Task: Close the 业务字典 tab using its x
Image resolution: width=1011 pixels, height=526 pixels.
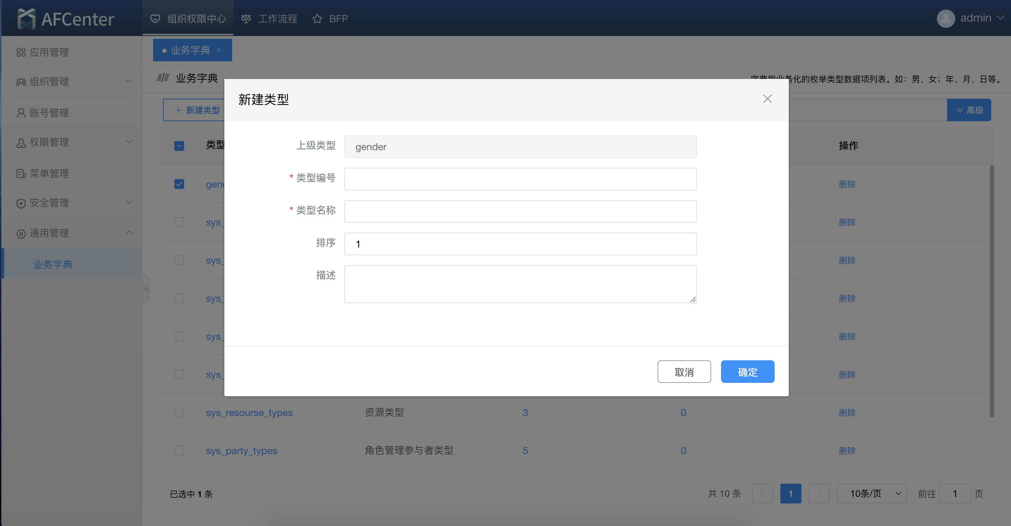Action: (219, 50)
